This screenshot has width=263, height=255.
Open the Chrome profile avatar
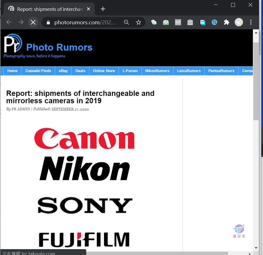tap(239, 22)
